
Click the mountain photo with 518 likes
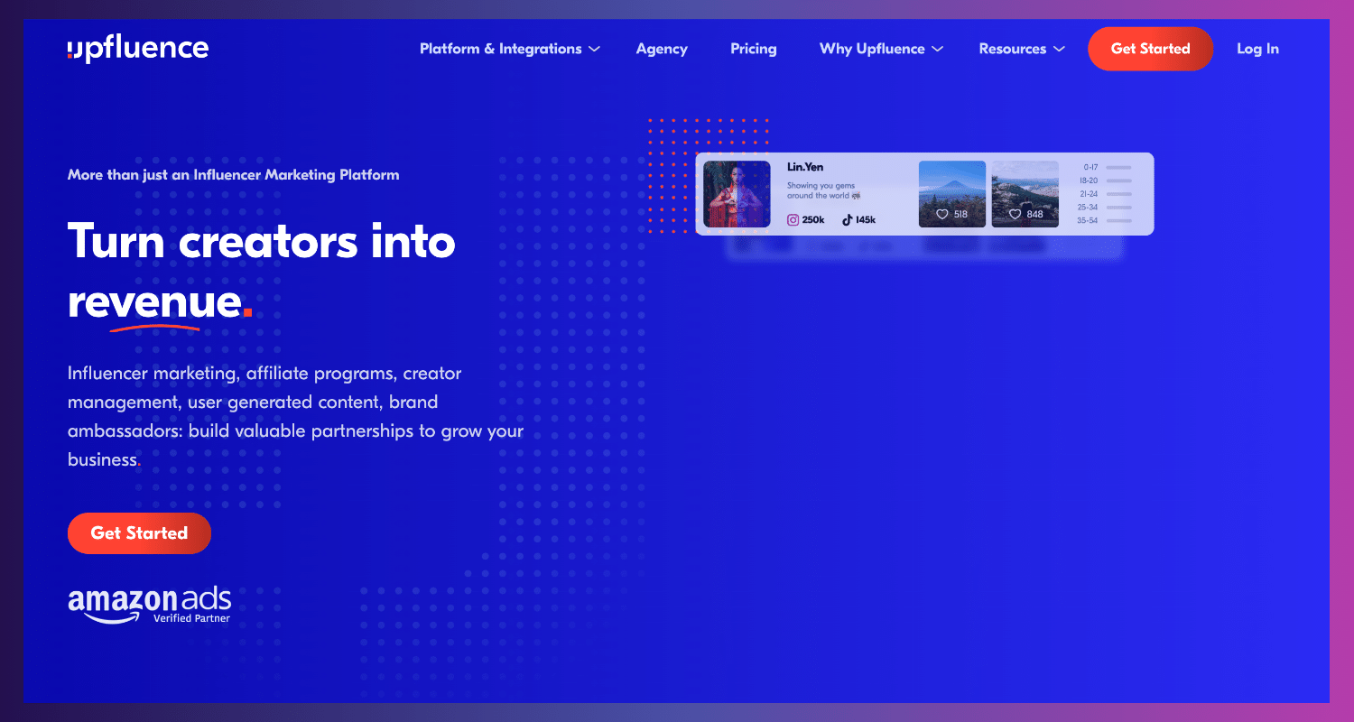[x=952, y=194]
